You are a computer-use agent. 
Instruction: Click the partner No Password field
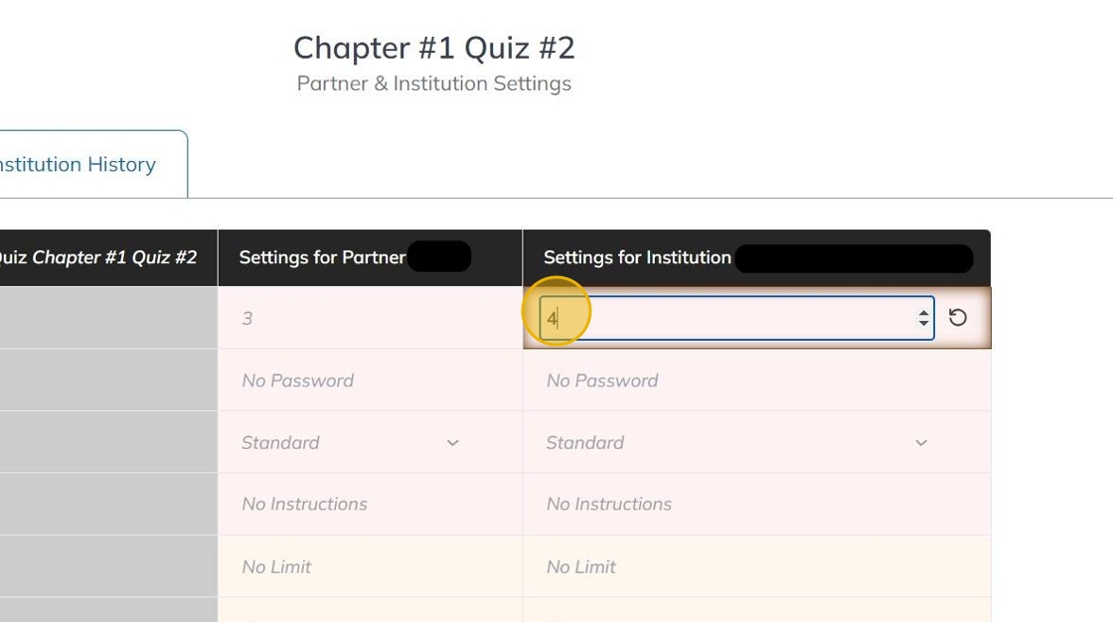point(369,381)
